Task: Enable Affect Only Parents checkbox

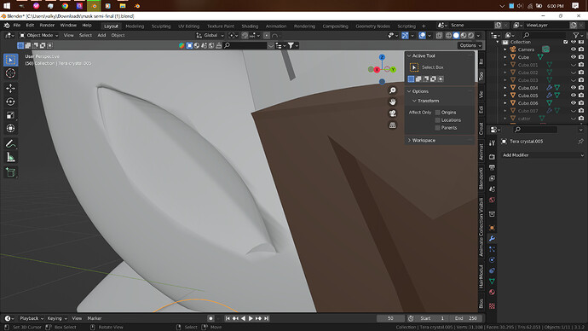Action: coord(438,128)
